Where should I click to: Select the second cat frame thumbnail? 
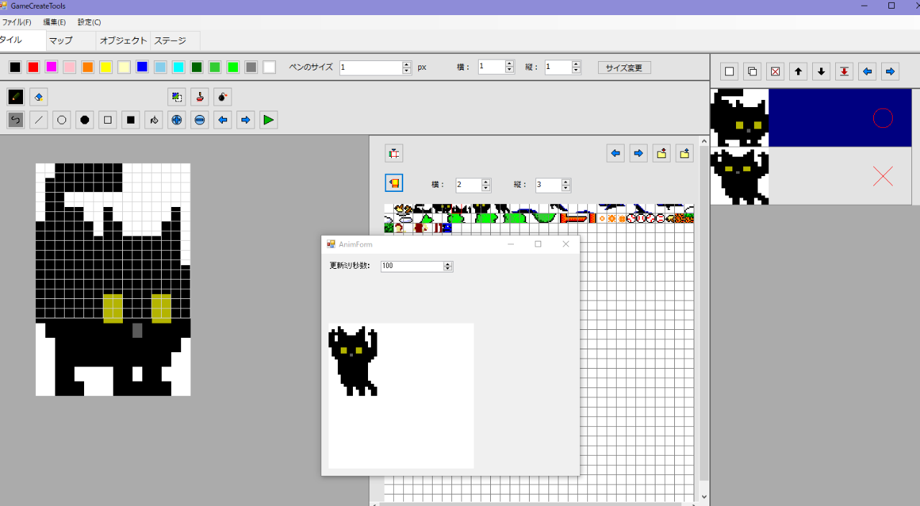pyautogui.click(x=740, y=176)
